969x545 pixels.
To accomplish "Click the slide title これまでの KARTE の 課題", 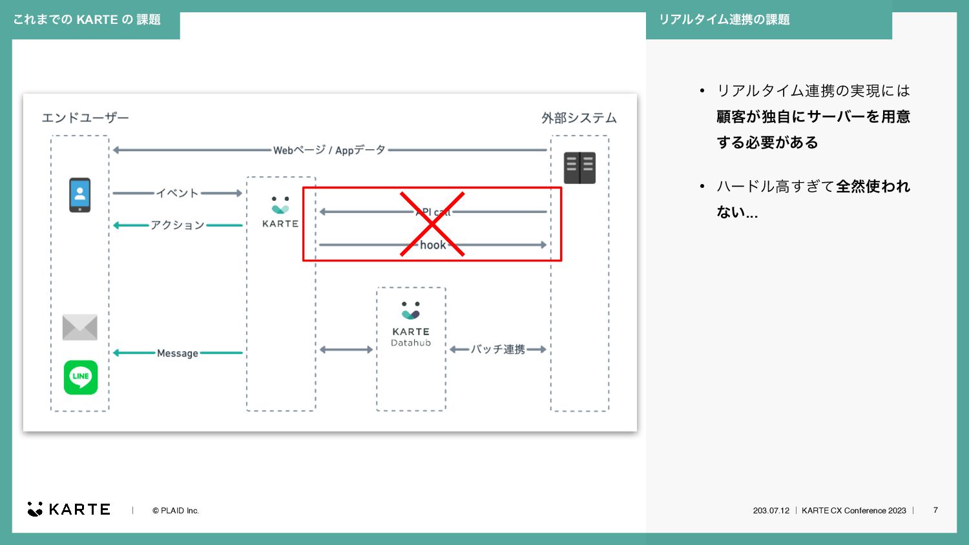I will [87, 19].
